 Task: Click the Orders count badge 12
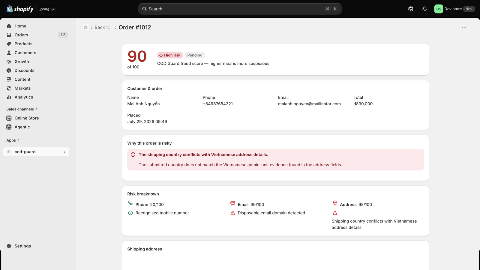(63, 35)
